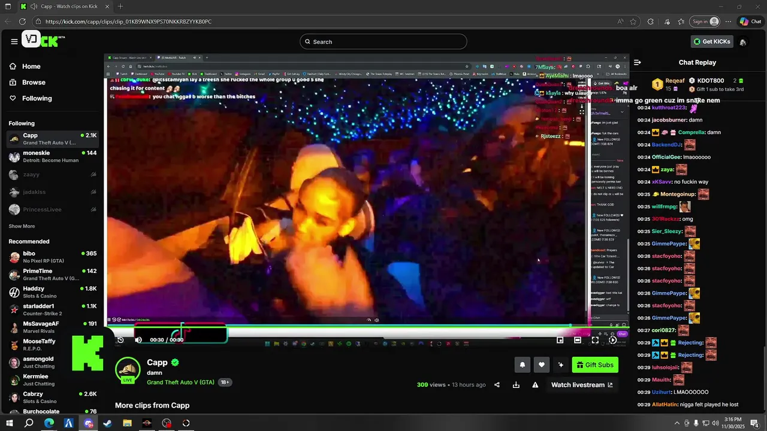Open File Explorer from taskbar
This screenshot has height=431, width=767.
(x=127, y=423)
